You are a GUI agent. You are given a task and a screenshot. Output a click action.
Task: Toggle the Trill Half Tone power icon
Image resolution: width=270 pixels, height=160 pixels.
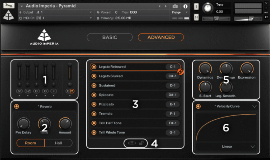(x=94, y=123)
